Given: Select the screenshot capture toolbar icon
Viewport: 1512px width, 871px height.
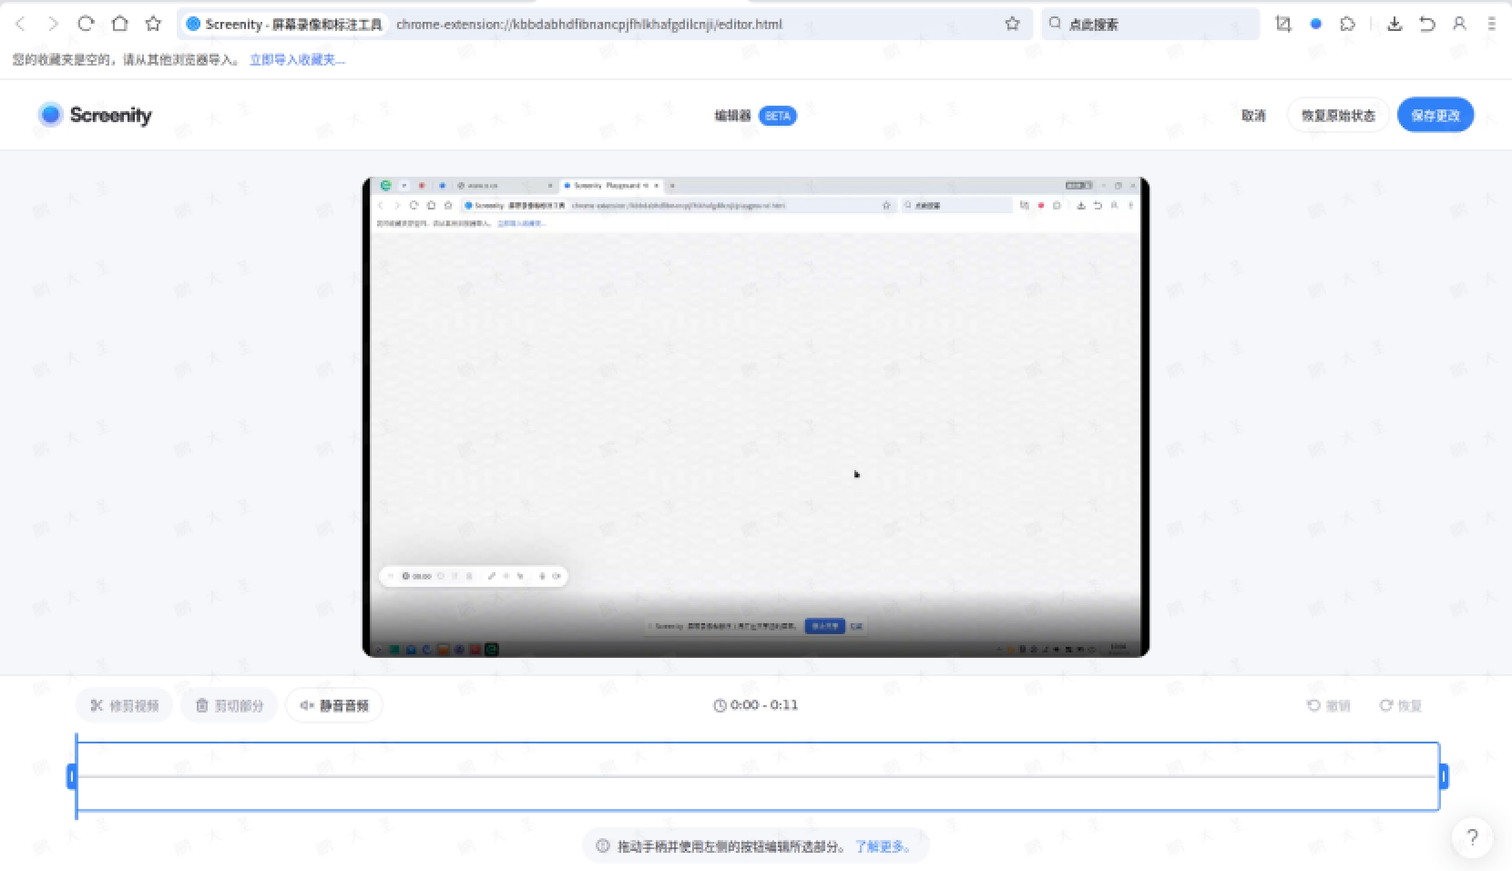Looking at the screenshot, I should pyautogui.click(x=1283, y=24).
